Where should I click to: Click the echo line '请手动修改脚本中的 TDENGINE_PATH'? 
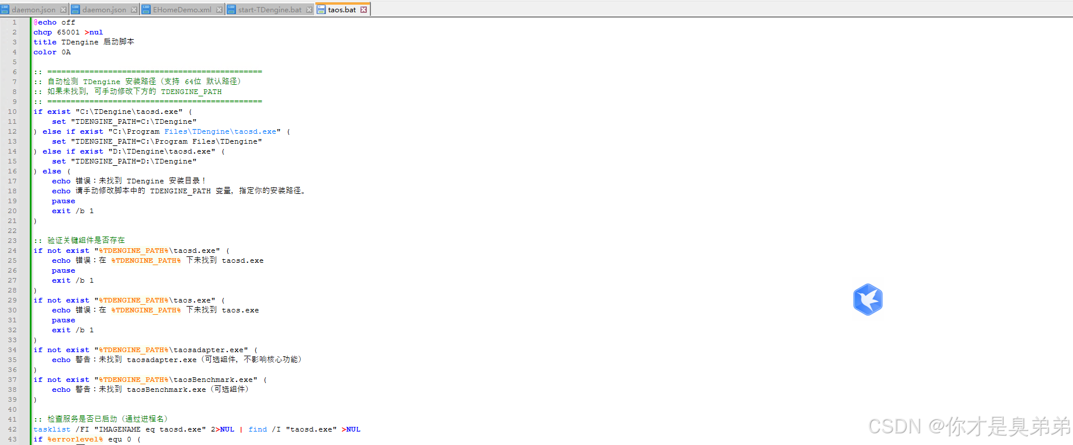tap(179, 191)
